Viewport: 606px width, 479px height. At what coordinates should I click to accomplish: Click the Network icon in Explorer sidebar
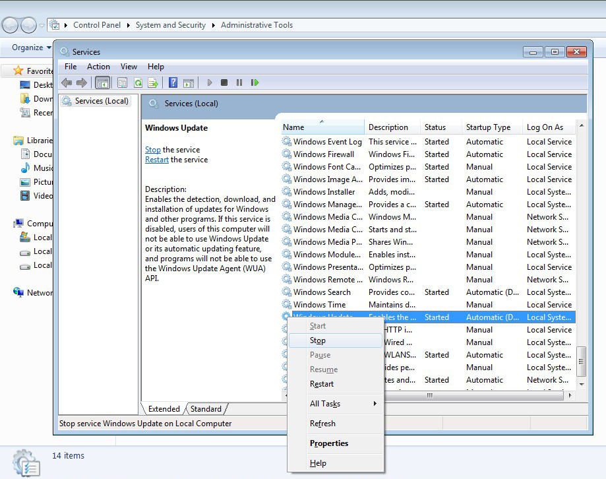18,292
